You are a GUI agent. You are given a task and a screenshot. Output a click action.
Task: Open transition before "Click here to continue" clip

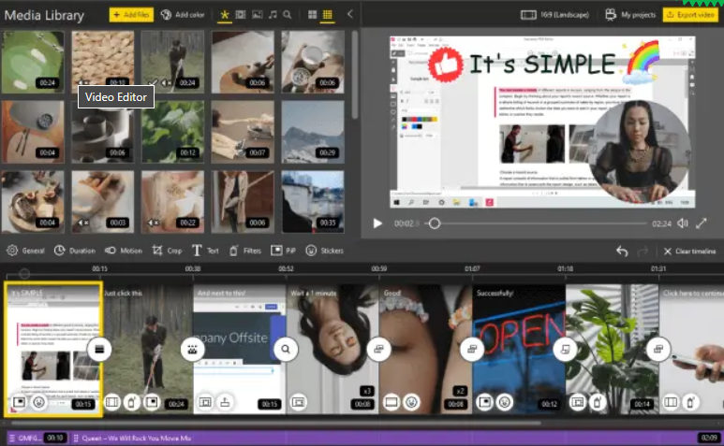pyautogui.click(x=658, y=350)
